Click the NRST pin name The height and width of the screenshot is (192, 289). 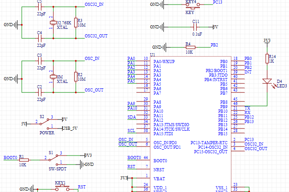[159, 169]
